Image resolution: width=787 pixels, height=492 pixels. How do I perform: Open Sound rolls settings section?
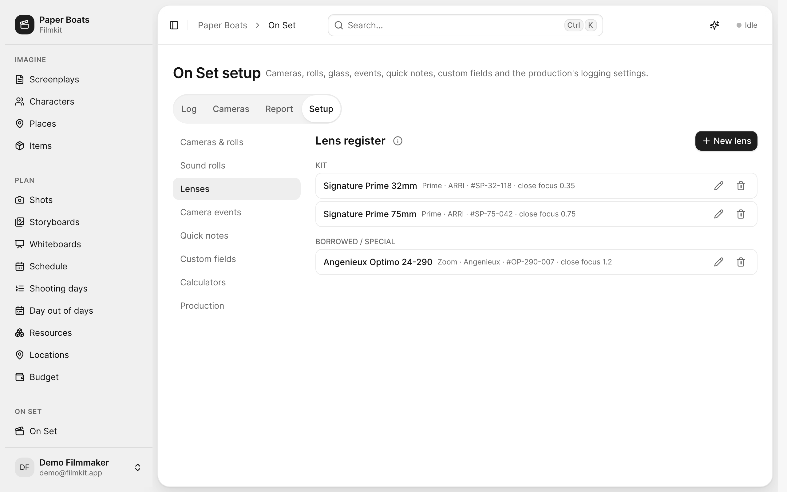click(x=236, y=166)
